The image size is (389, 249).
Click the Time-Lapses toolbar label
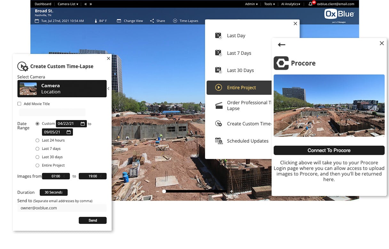tap(189, 21)
